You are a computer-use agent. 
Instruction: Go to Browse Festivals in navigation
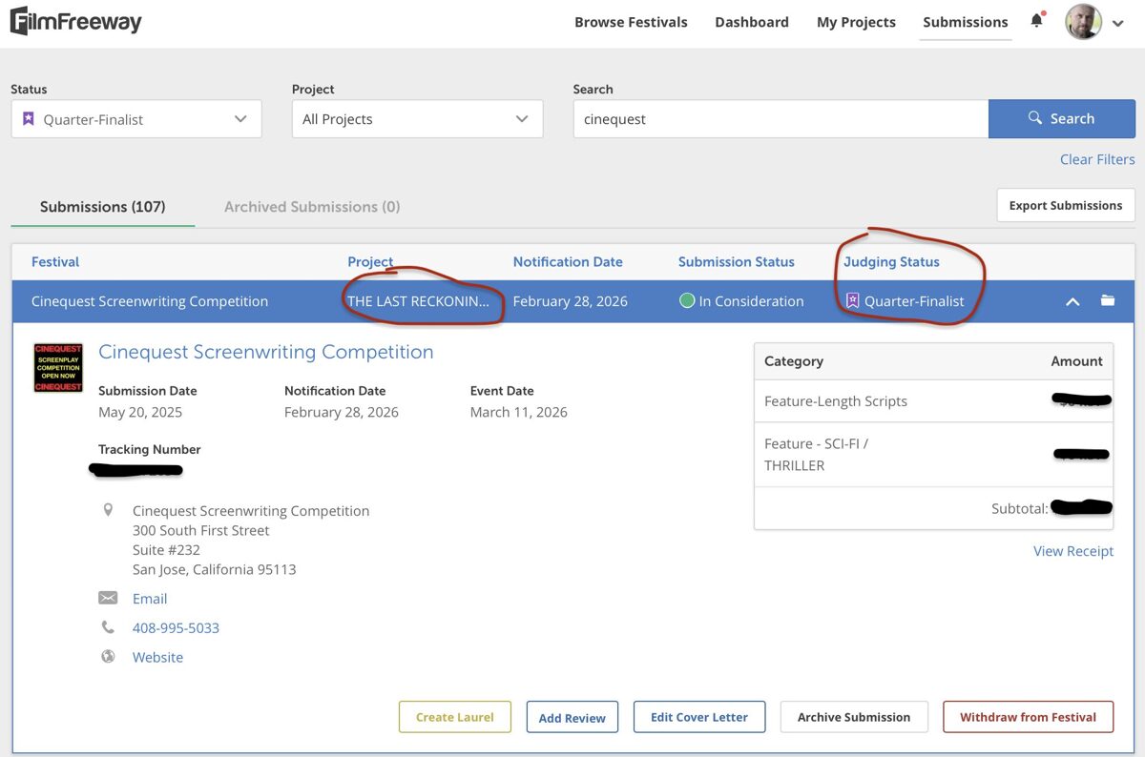pos(631,22)
